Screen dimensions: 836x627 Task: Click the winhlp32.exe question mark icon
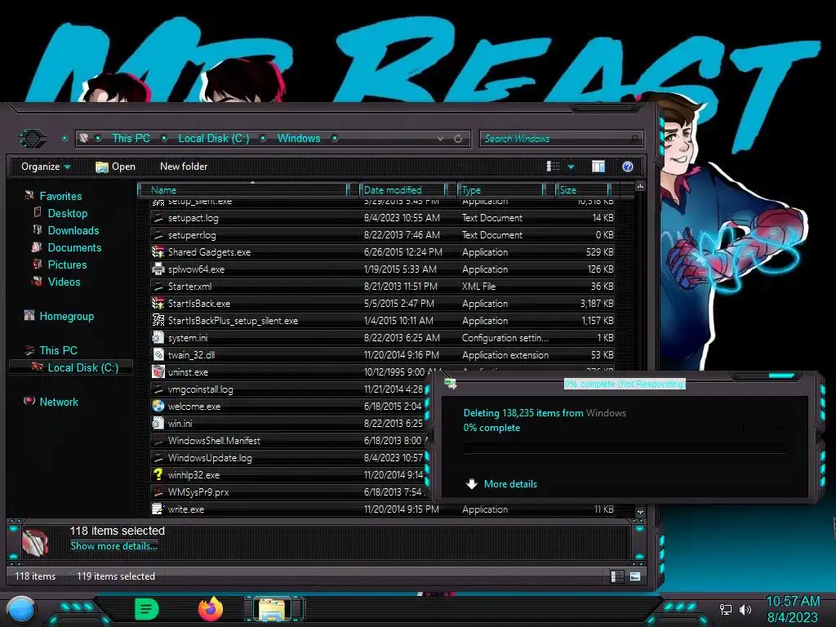tap(158, 474)
